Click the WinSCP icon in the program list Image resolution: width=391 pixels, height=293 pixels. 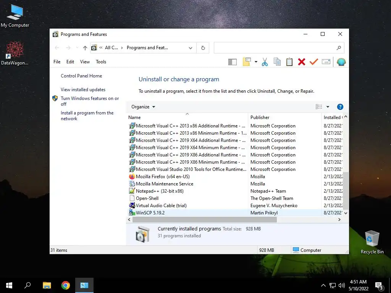click(132, 213)
